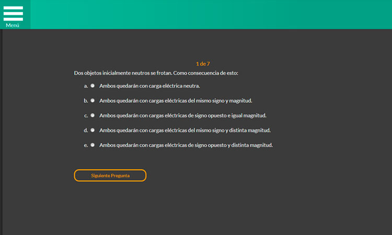Select radio button for option a

(x=93, y=85)
